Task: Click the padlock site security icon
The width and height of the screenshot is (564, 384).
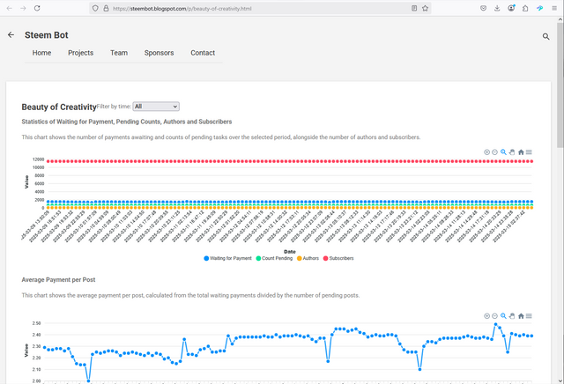Action: [x=106, y=8]
